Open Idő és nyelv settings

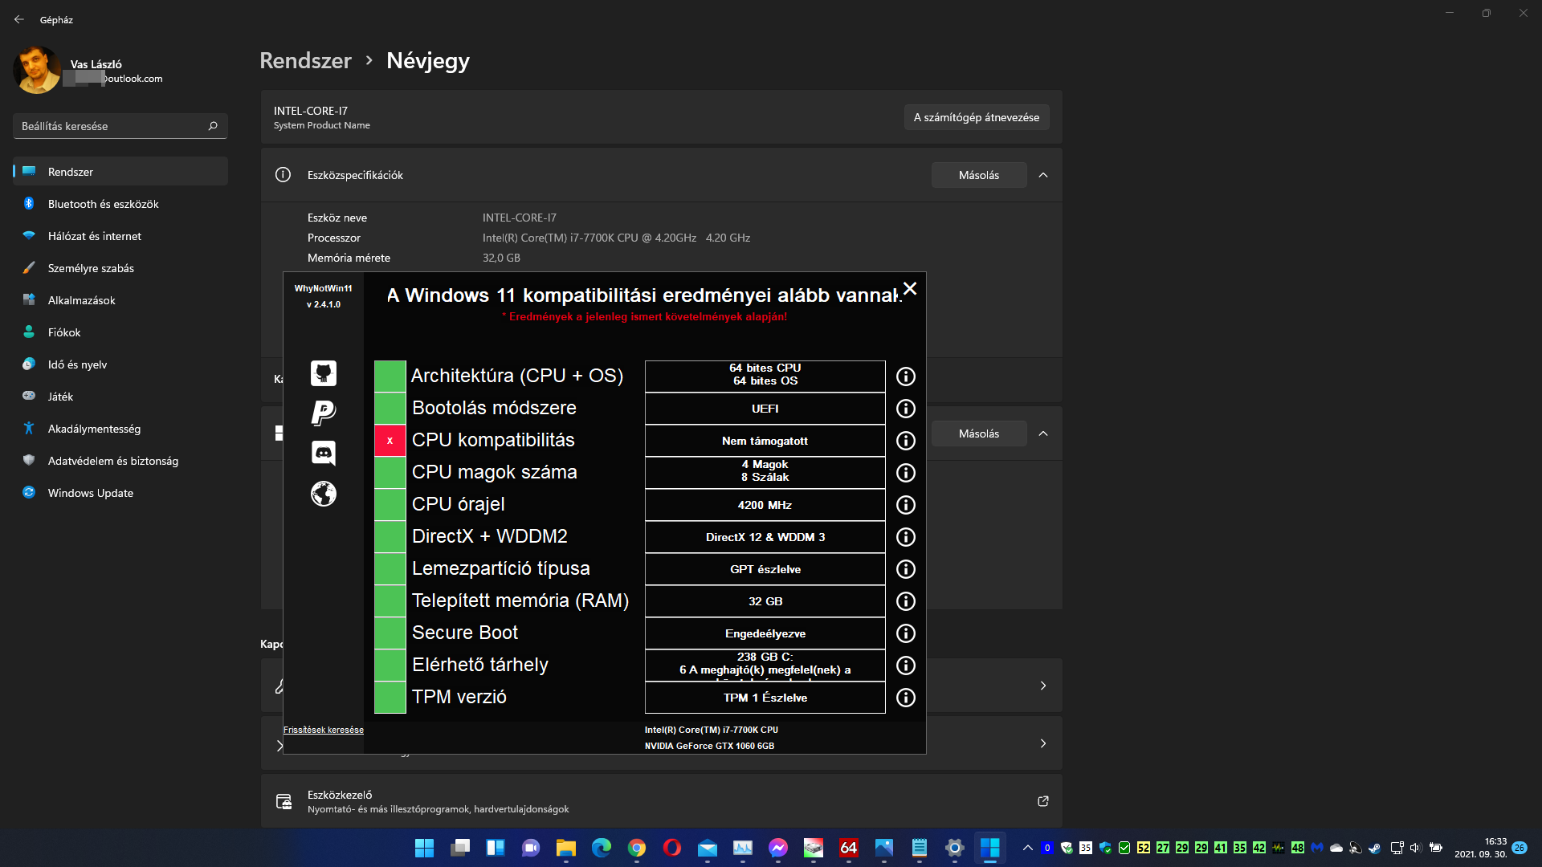[x=120, y=364]
